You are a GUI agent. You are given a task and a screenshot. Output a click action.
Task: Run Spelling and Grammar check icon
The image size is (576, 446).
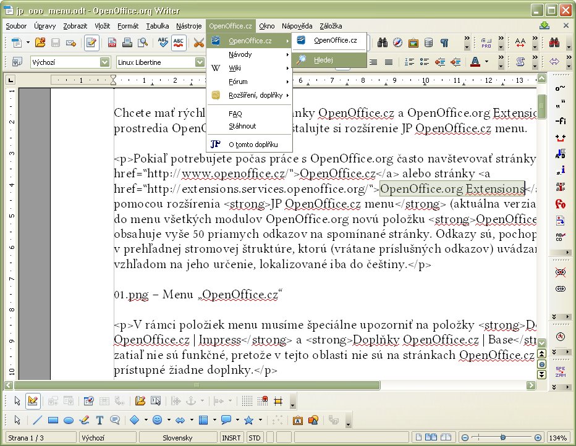163,43
